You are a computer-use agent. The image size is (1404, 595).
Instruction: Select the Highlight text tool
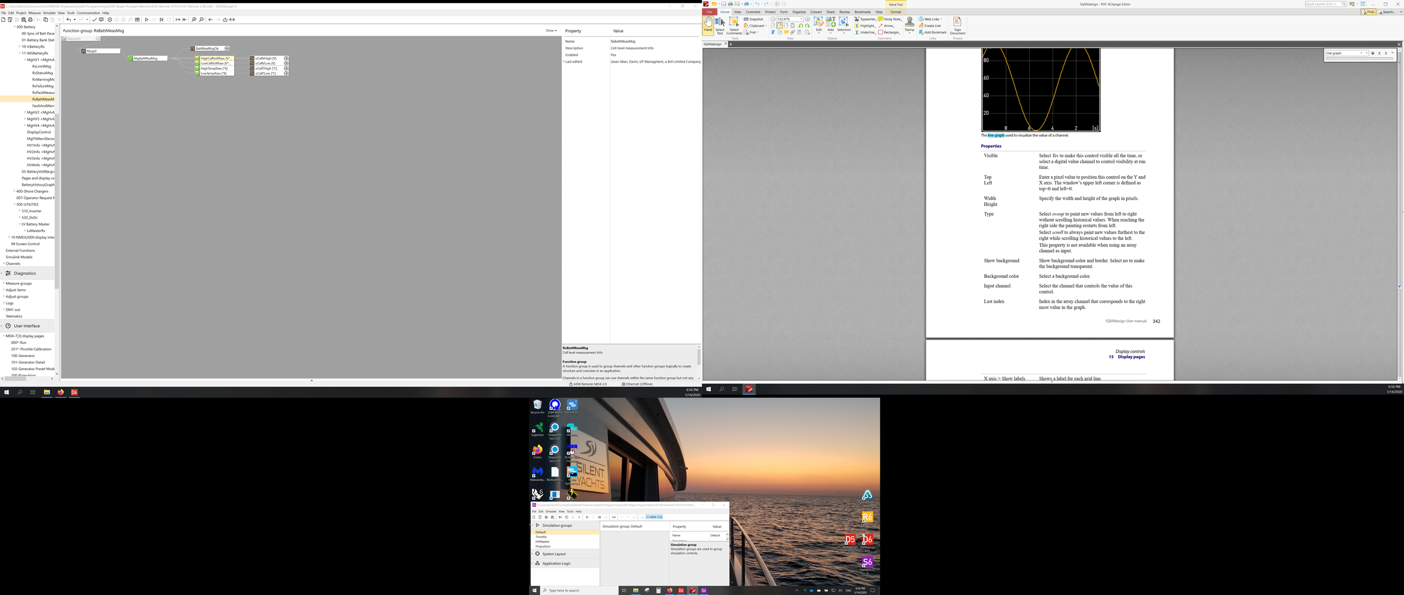pyautogui.click(x=864, y=26)
